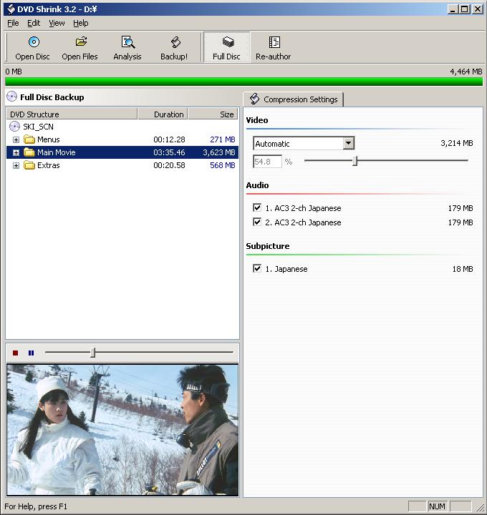The width and height of the screenshot is (487, 515).
Task: Click the Size column header
Action: (x=213, y=114)
